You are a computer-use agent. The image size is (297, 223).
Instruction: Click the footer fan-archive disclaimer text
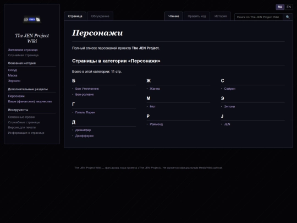(148, 167)
